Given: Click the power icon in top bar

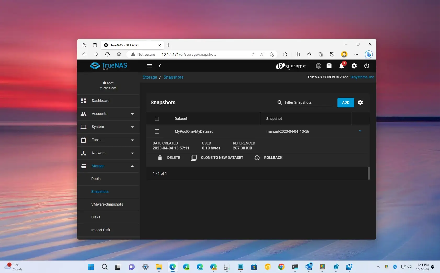Looking at the screenshot, I should click(x=367, y=66).
